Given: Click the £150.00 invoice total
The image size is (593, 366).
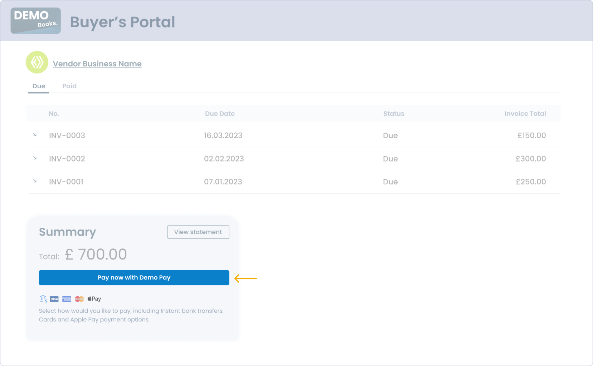Looking at the screenshot, I should [x=531, y=135].
